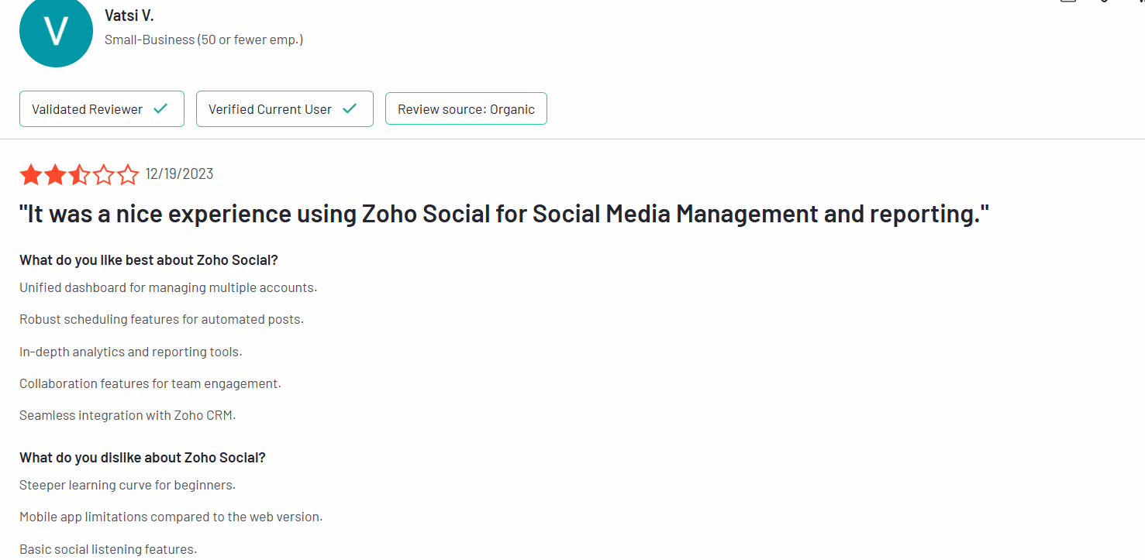Select line Steeper learning curve for beginners
The image size is (1145, 560).
pyautogui.click(x=127, y=485)
